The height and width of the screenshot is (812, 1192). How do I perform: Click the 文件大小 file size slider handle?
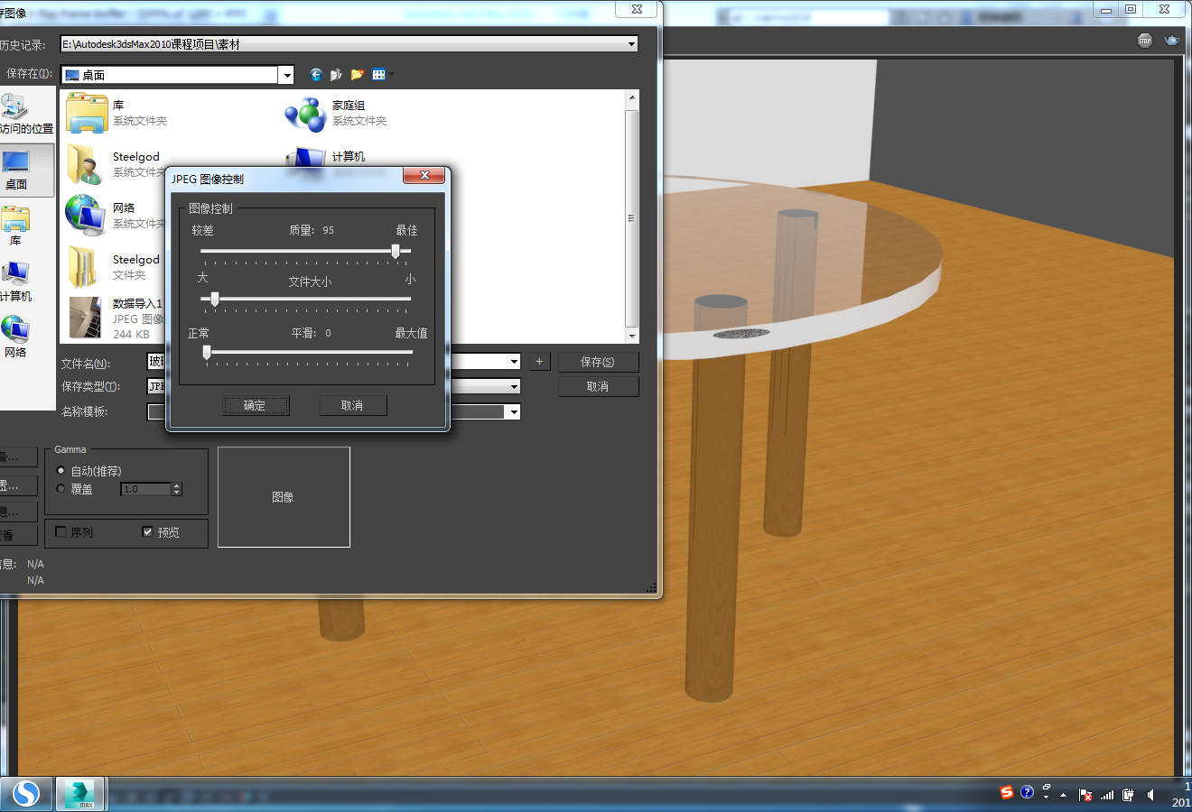[214, 299]
